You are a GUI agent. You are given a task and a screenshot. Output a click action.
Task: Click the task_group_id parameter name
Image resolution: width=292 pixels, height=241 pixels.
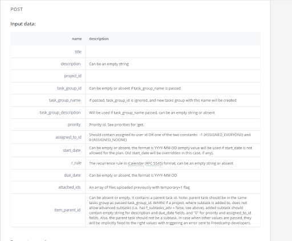point(69,88)
